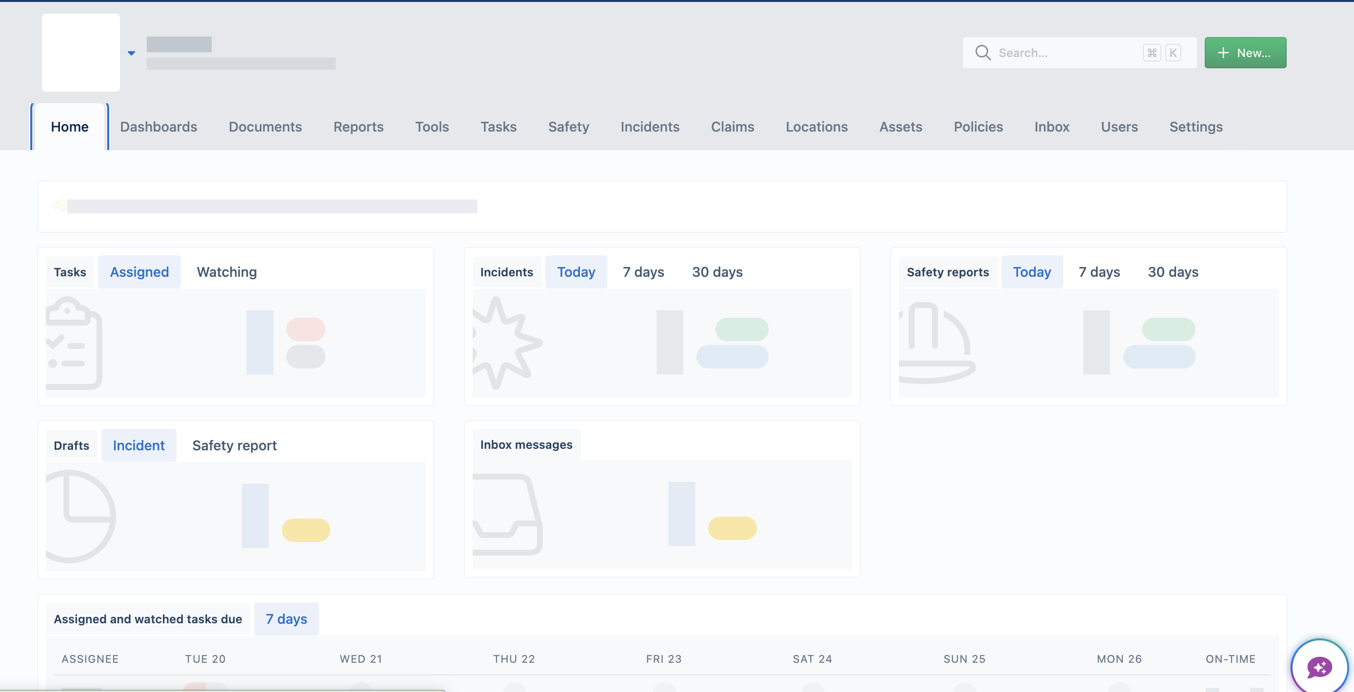
Task: Switch to the Dashboards tab
Action: tap(159, 127)
